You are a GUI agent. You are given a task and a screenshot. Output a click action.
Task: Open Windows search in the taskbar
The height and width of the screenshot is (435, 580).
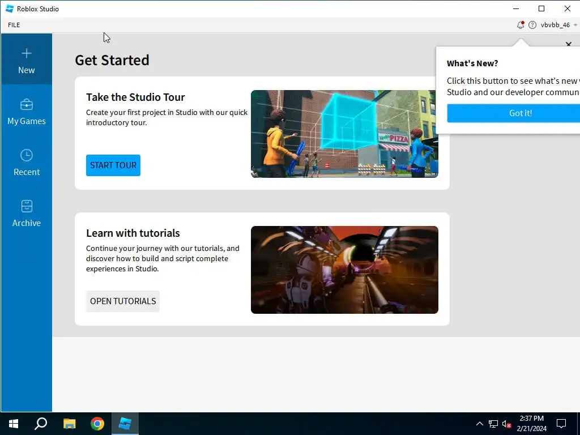[41, 424]
